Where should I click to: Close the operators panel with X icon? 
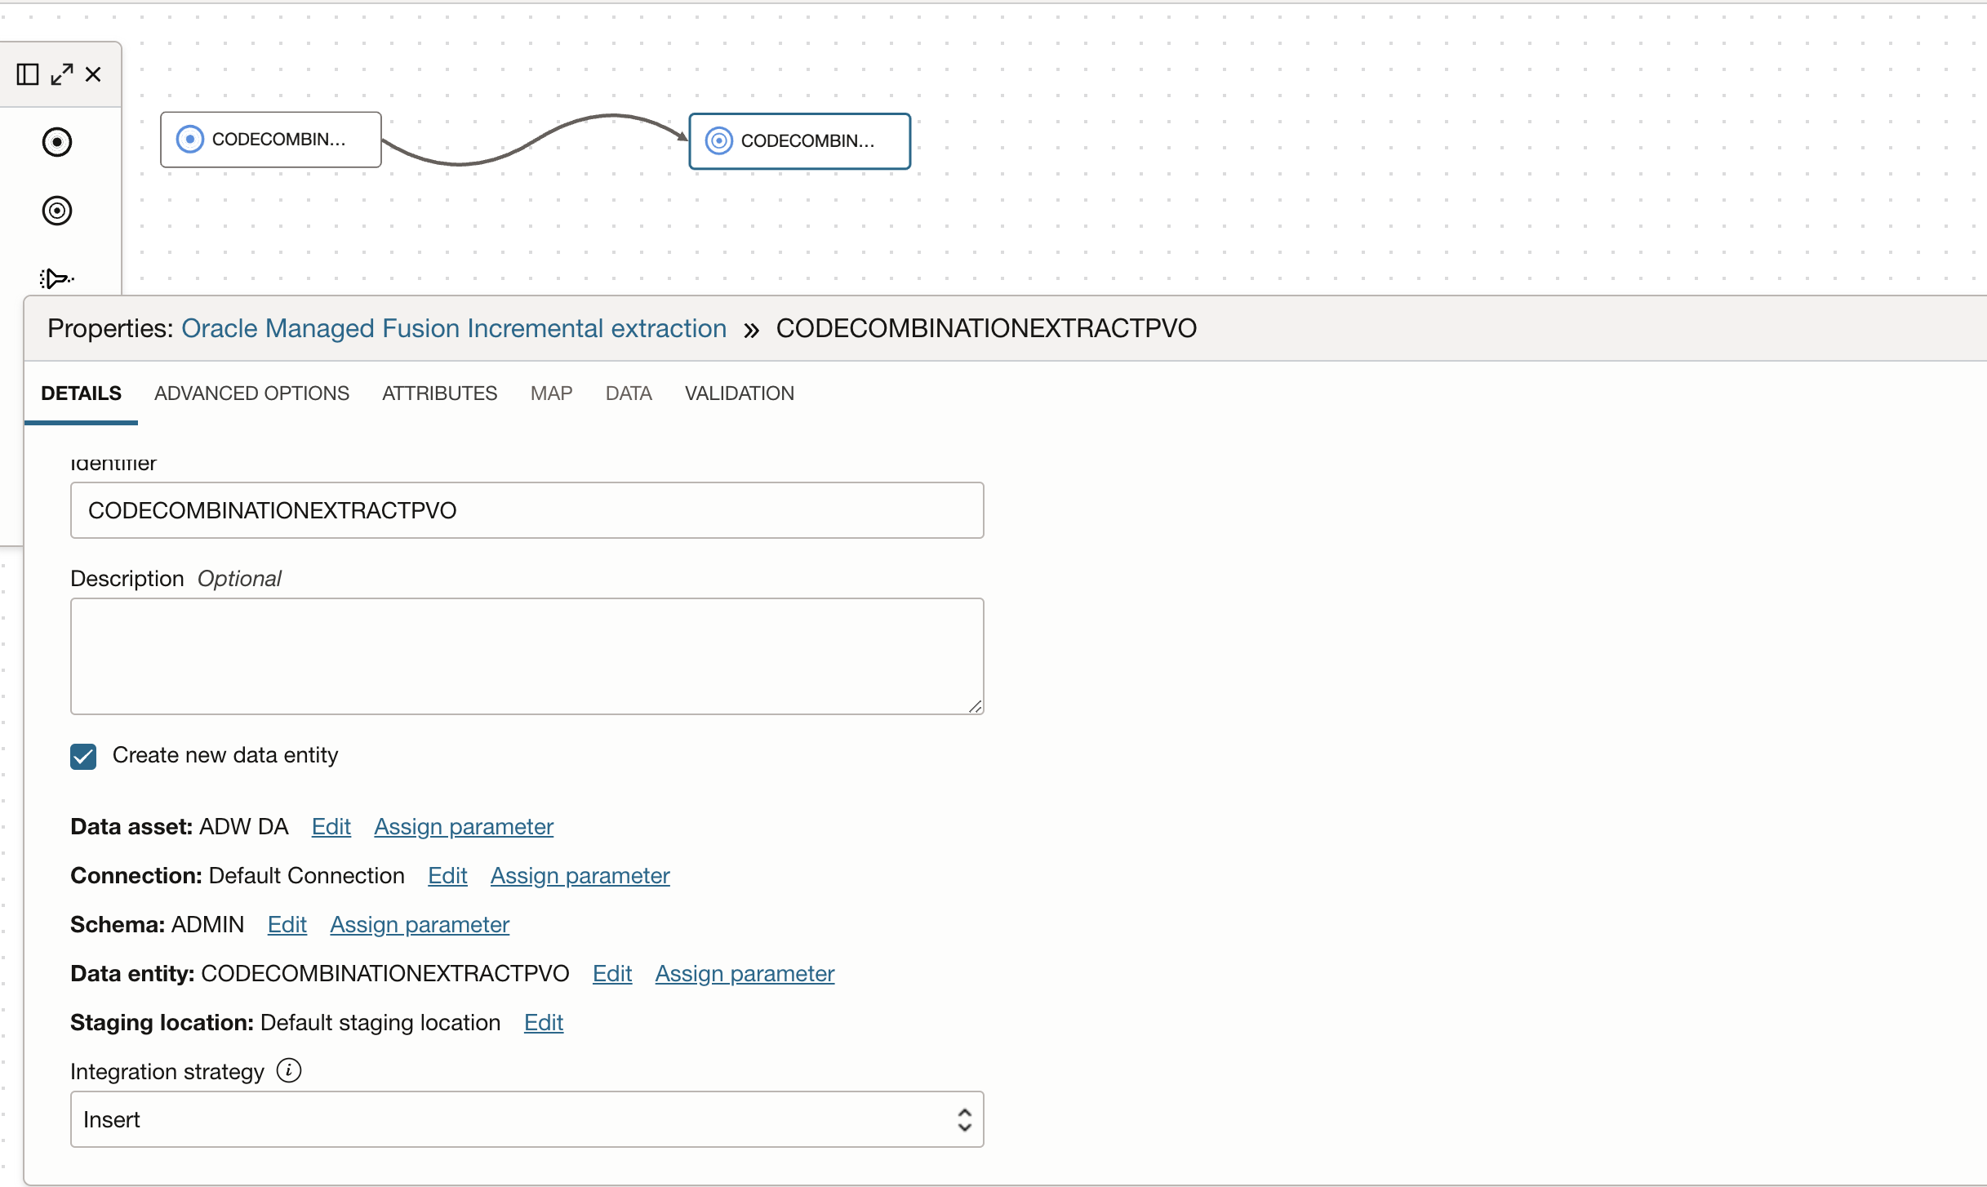point(93,74)
